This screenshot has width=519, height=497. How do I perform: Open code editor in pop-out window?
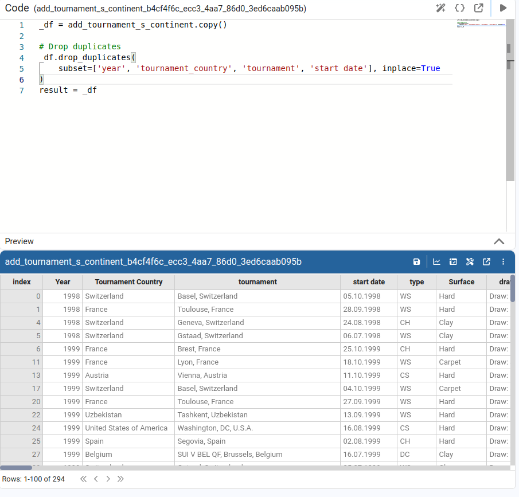point(479,8)
